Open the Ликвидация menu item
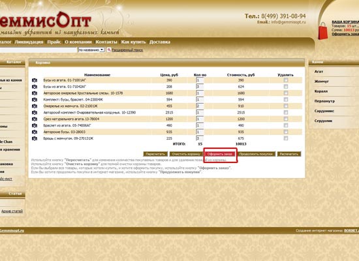Viewport: 359px width, 261px height. pos(29,42)
